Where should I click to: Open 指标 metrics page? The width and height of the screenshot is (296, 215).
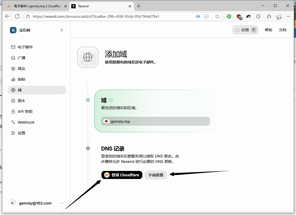22,79
